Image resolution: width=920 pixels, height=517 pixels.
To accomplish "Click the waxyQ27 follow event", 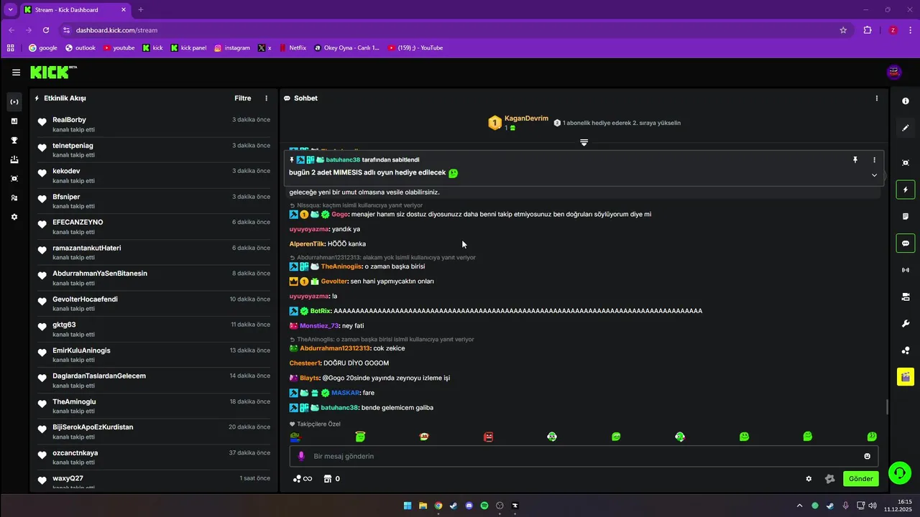I will [153, 483].
